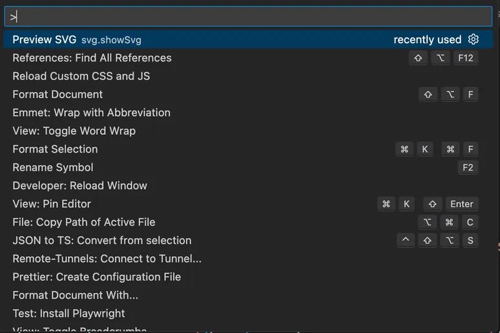Select Prettier: Create Configuration File

point(97,277)
